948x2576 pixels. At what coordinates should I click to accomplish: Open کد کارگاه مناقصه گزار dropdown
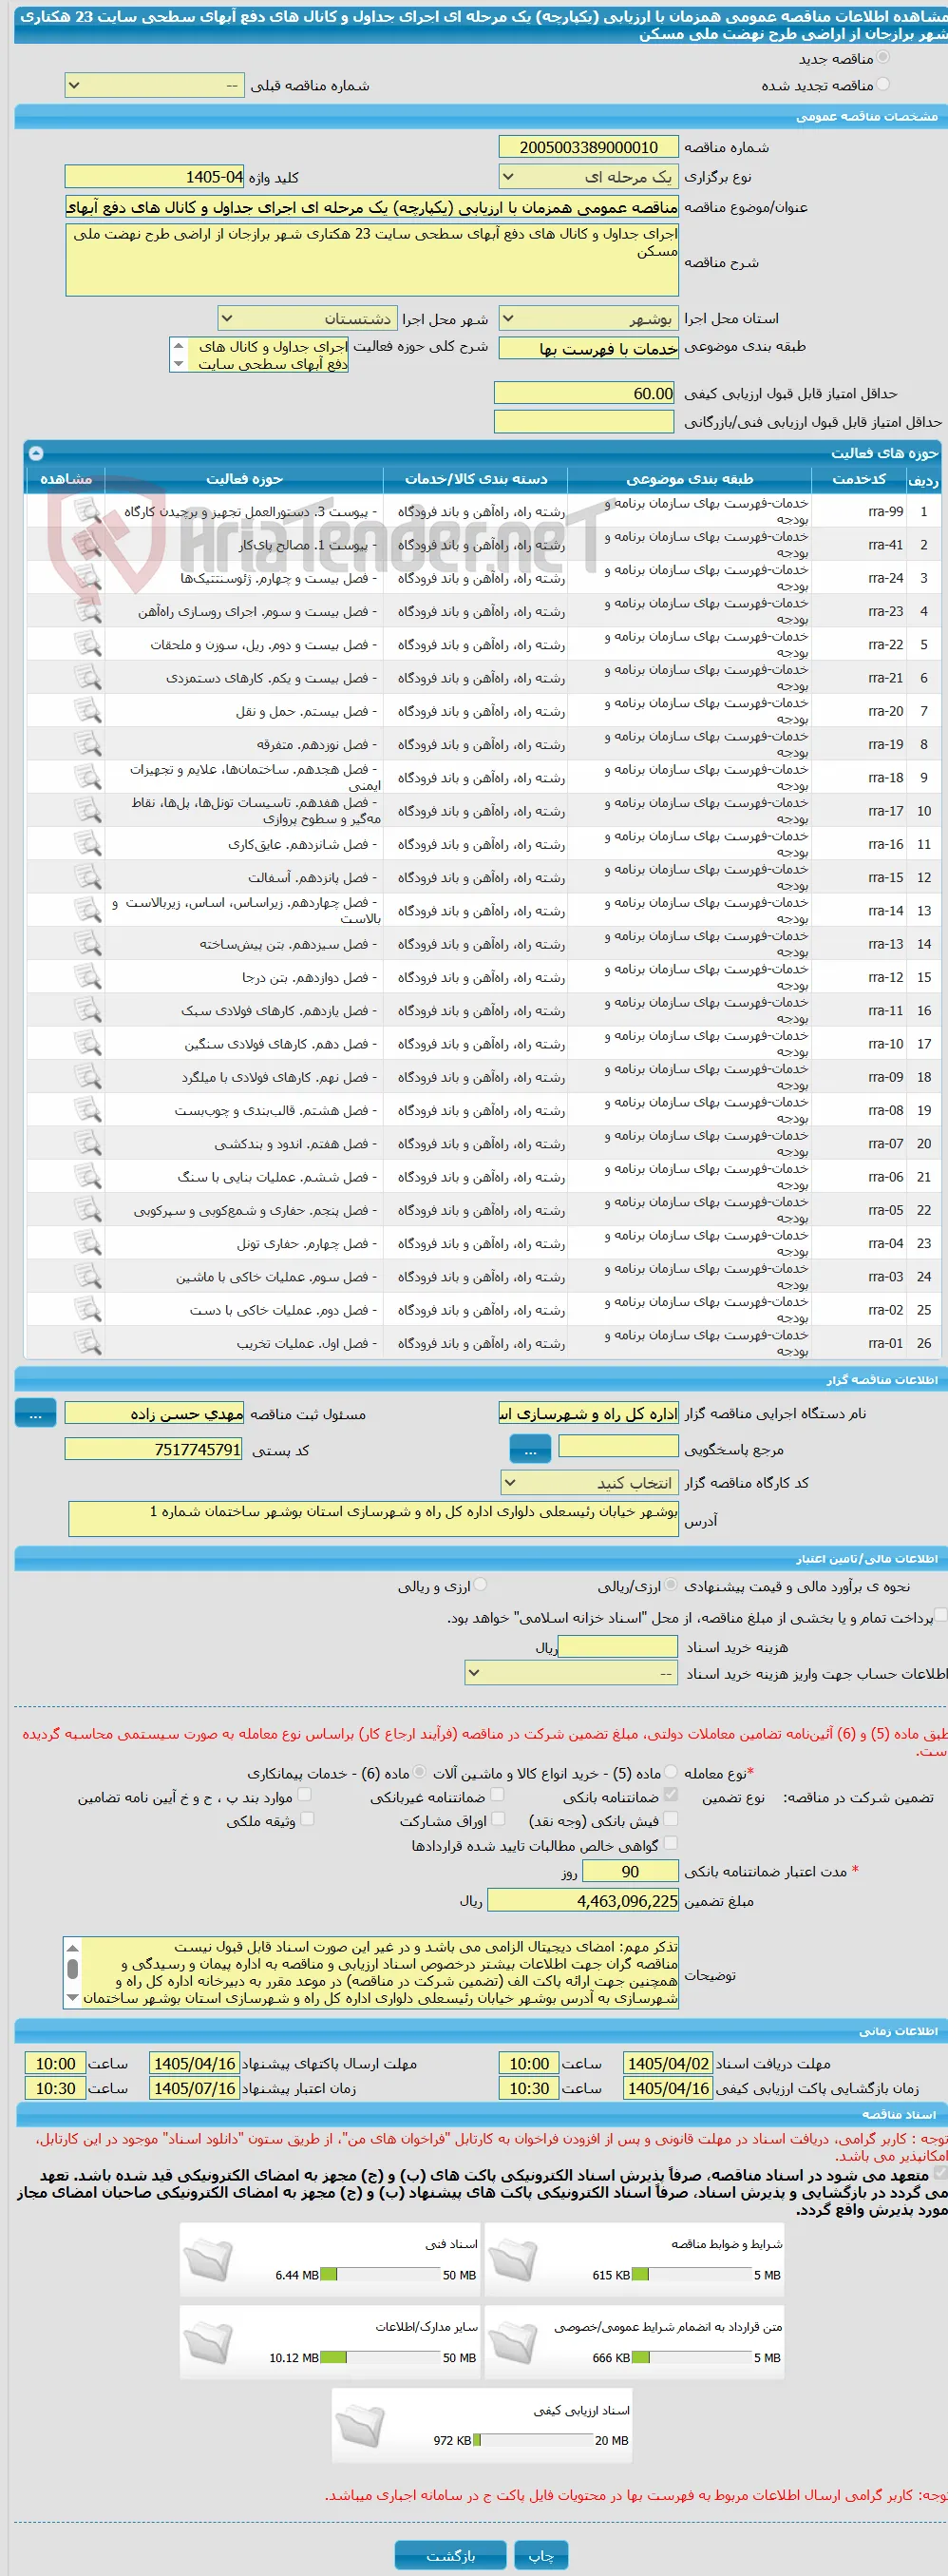click(588, 1482)
